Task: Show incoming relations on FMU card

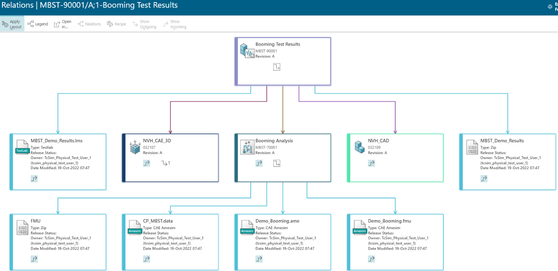Action: point(34,259)
